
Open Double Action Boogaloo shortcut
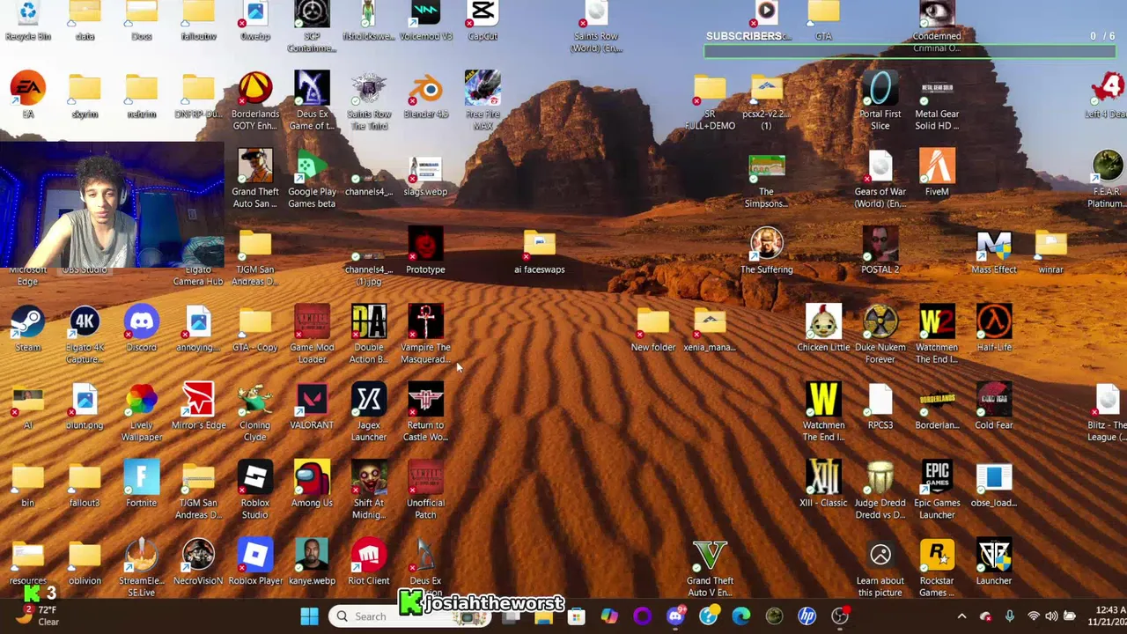tap(369, 335)
